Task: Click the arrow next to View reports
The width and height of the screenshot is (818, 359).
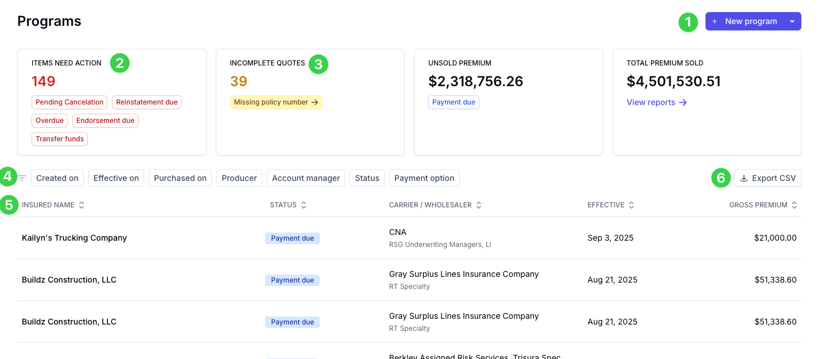Action: coord(683,102)
